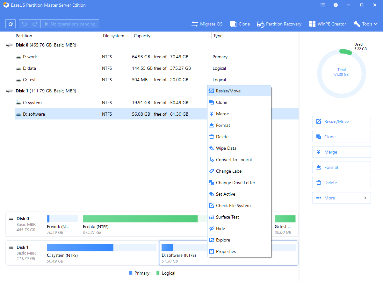Set the selected partition as Active
This screenshot has width=383, height=281.
tap(225, 194)
